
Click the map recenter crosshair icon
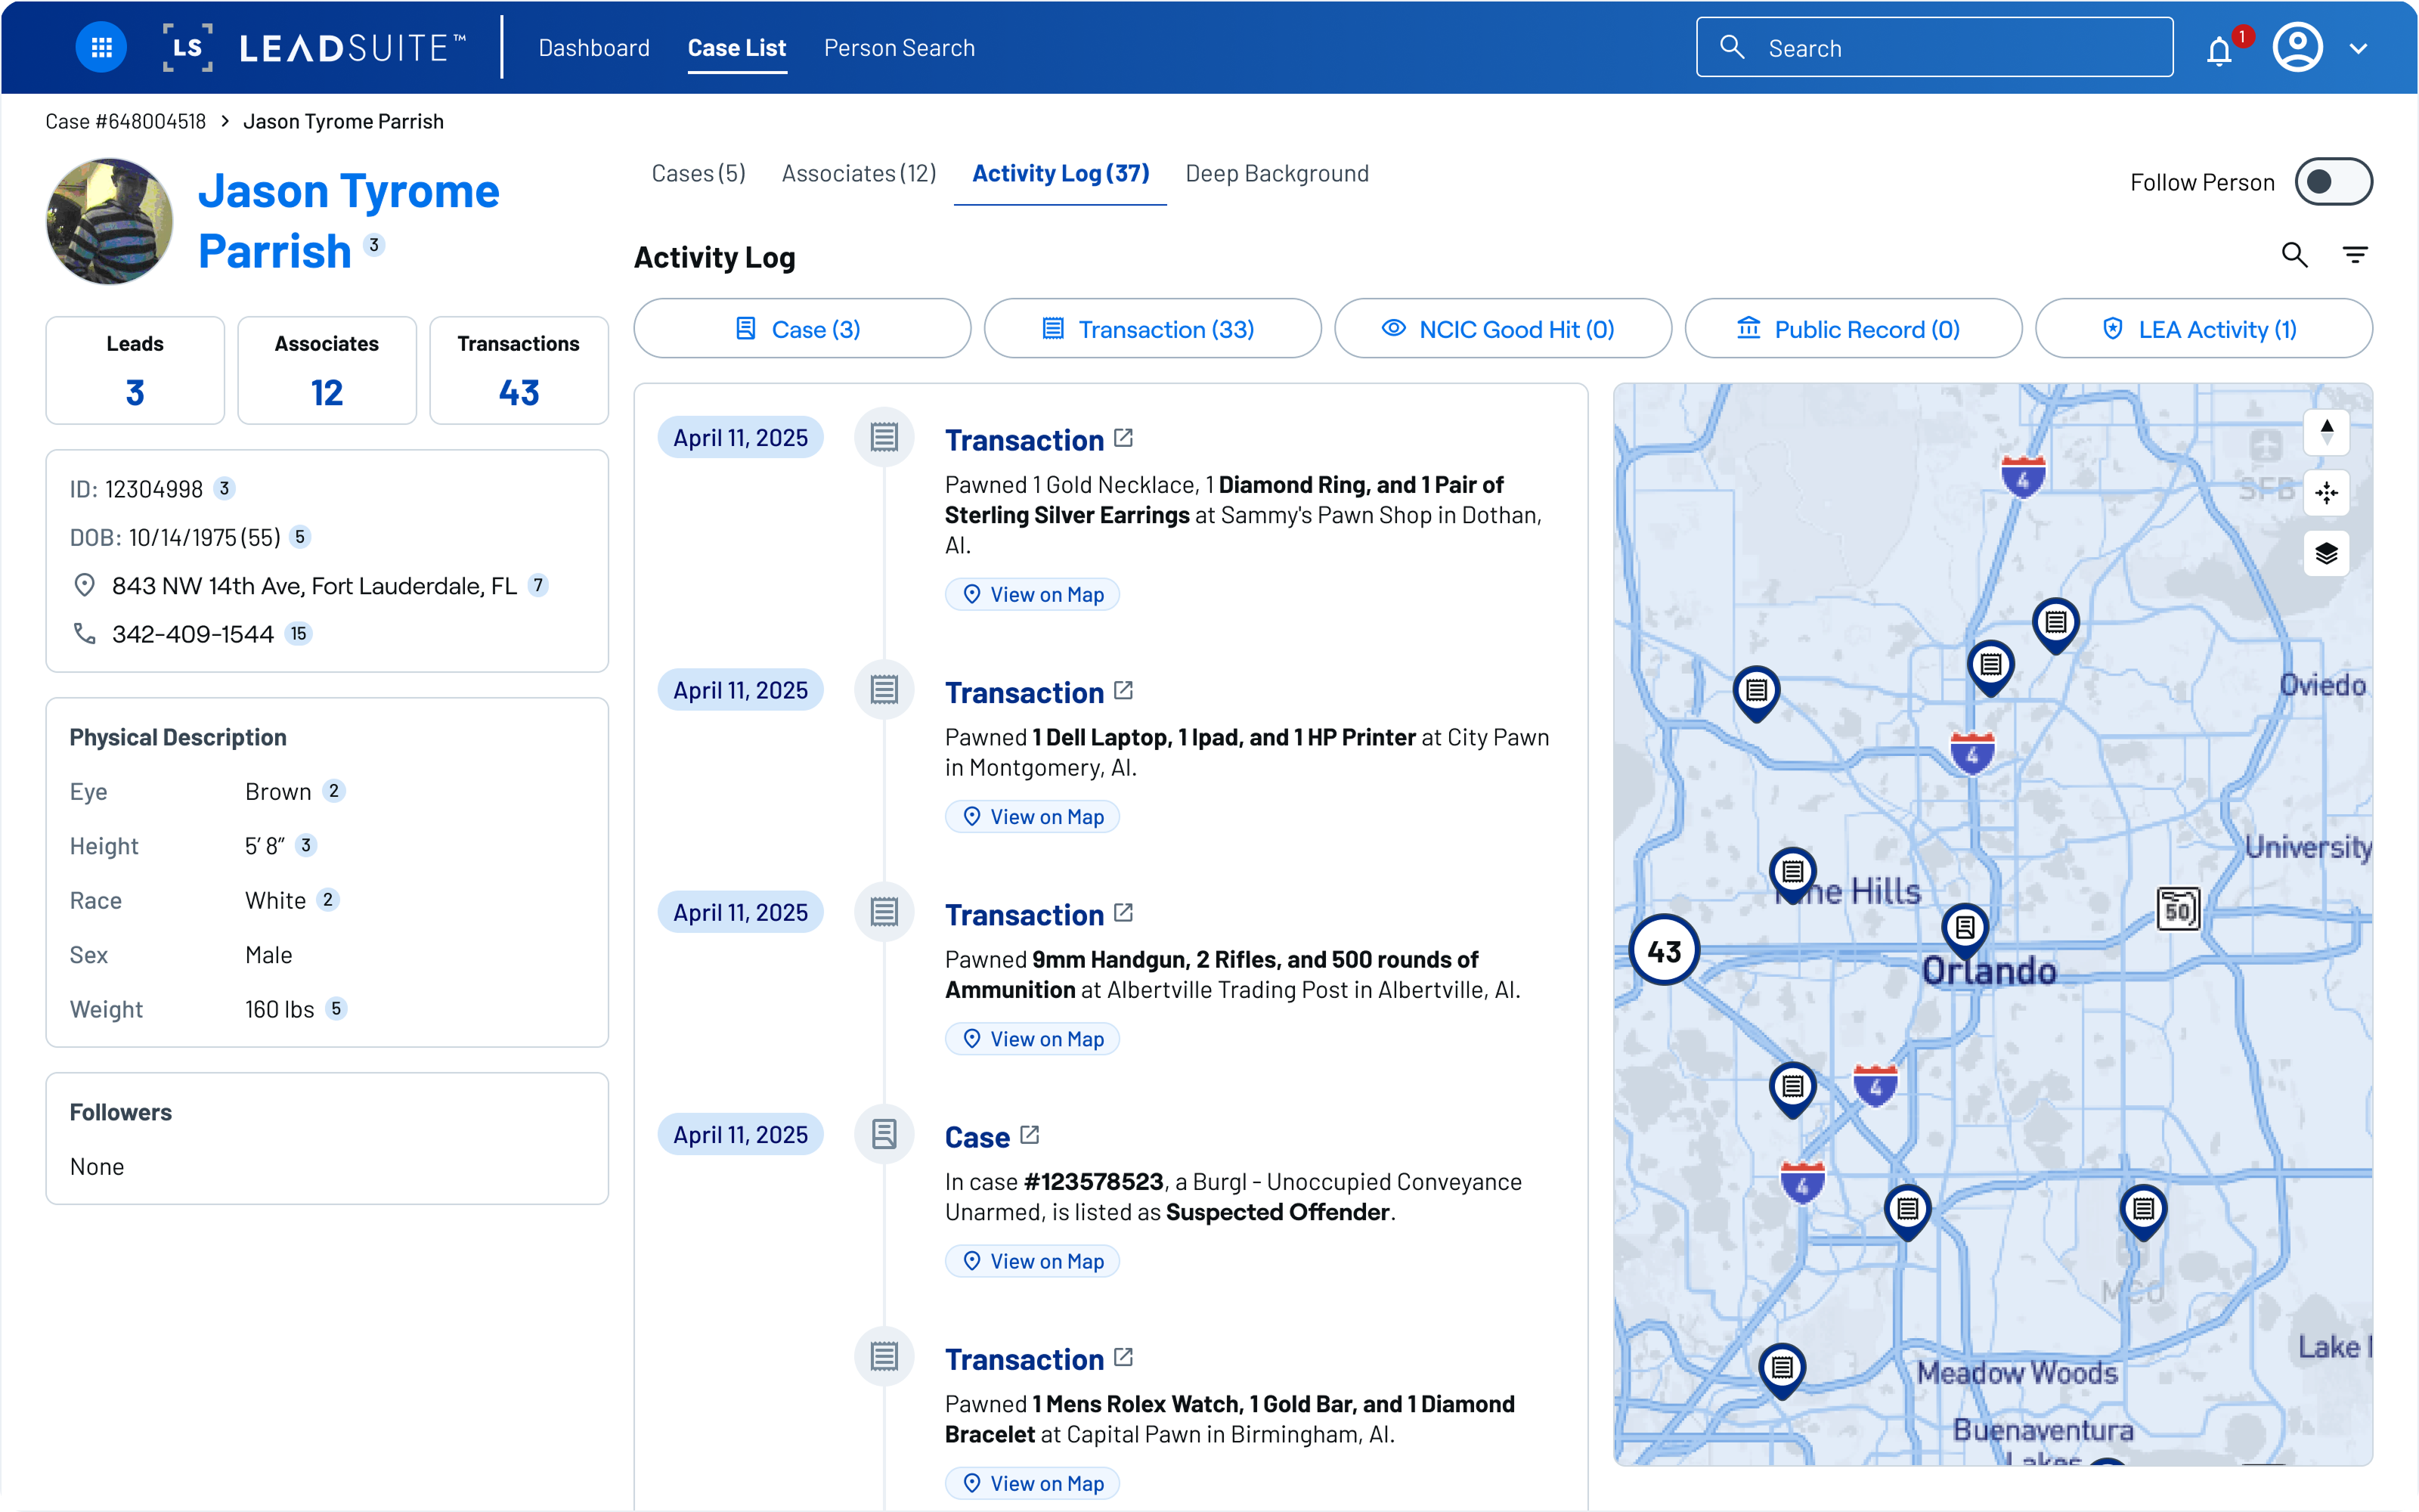click(2326, 493)
